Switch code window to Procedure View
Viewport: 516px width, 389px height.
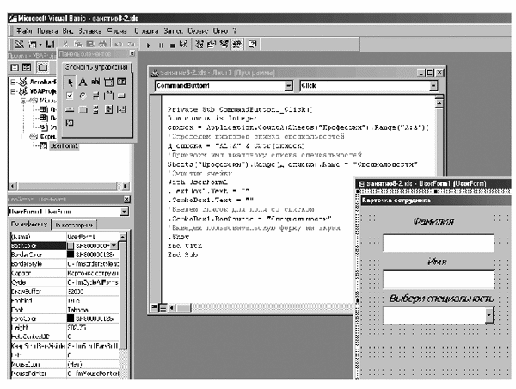pos(154,307)
